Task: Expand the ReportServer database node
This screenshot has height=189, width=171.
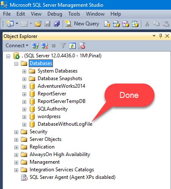Action: pyautogui.click(x=24, y=94)
